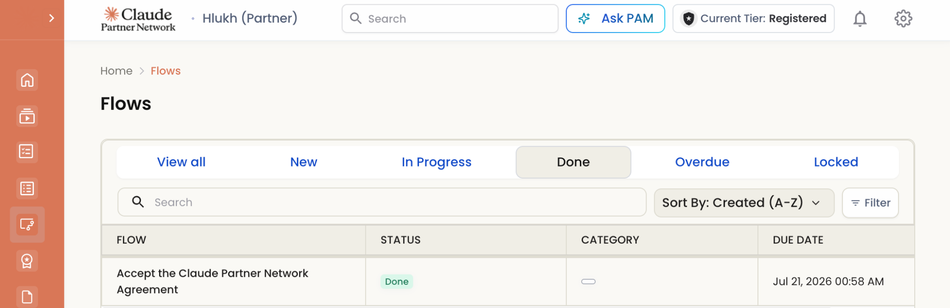950x308 pixels.
Task: Switch to the Overdue tab
Action: pos(702,162)
